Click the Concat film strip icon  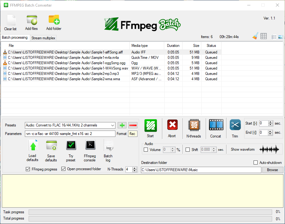216,125
